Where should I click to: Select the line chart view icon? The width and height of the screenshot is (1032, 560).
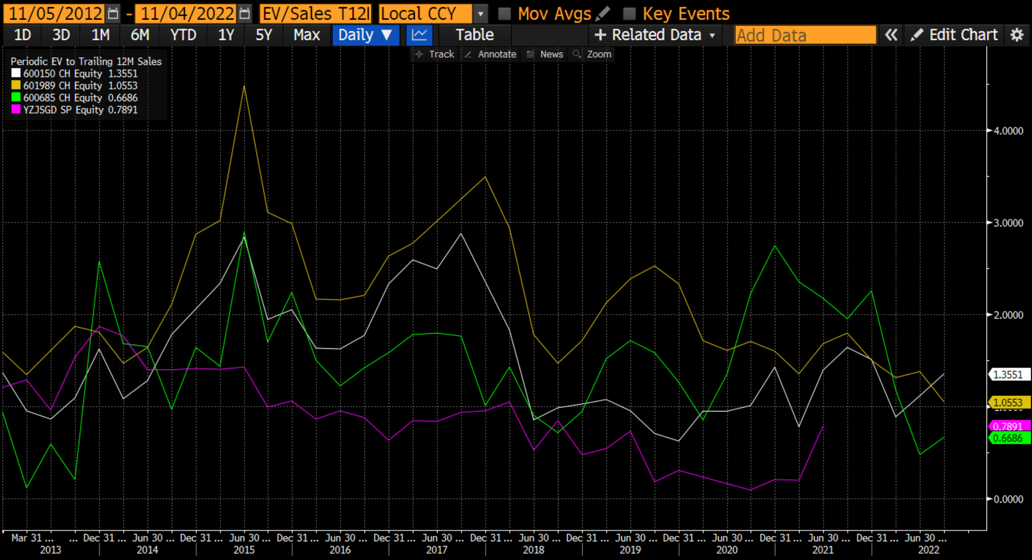pyautogui.click(x=420, y=35)
